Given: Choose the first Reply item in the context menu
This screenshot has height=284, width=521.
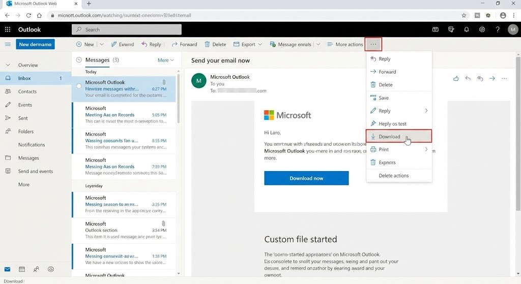Looking at the screenshot, I should pos(399,59).
